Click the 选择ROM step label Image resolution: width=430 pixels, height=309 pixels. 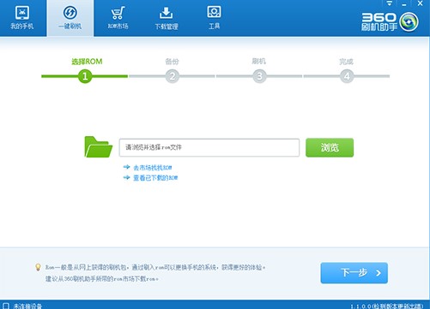coord(87,62)
